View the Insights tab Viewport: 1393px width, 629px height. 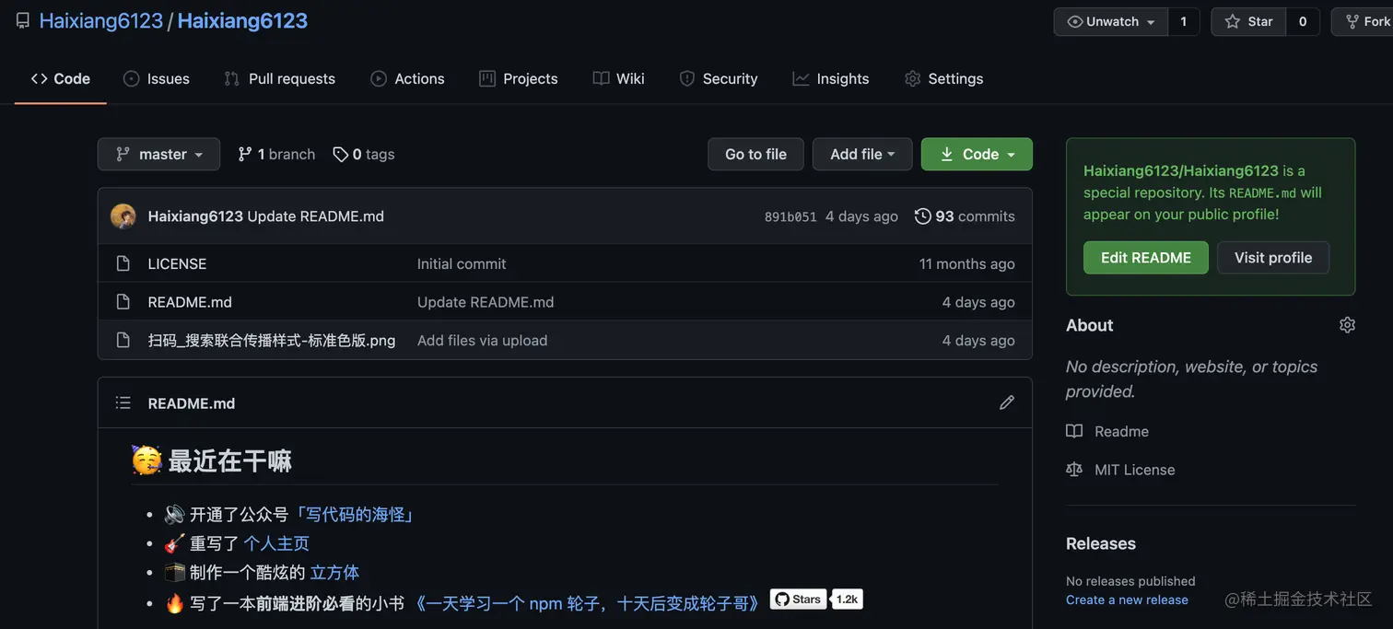(831, 78)
